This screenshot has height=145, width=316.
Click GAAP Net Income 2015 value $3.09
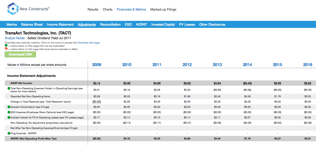pos(278,83)
